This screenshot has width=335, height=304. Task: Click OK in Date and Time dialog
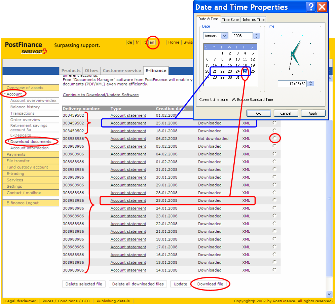pyautogui.click(x=259, y=113)
